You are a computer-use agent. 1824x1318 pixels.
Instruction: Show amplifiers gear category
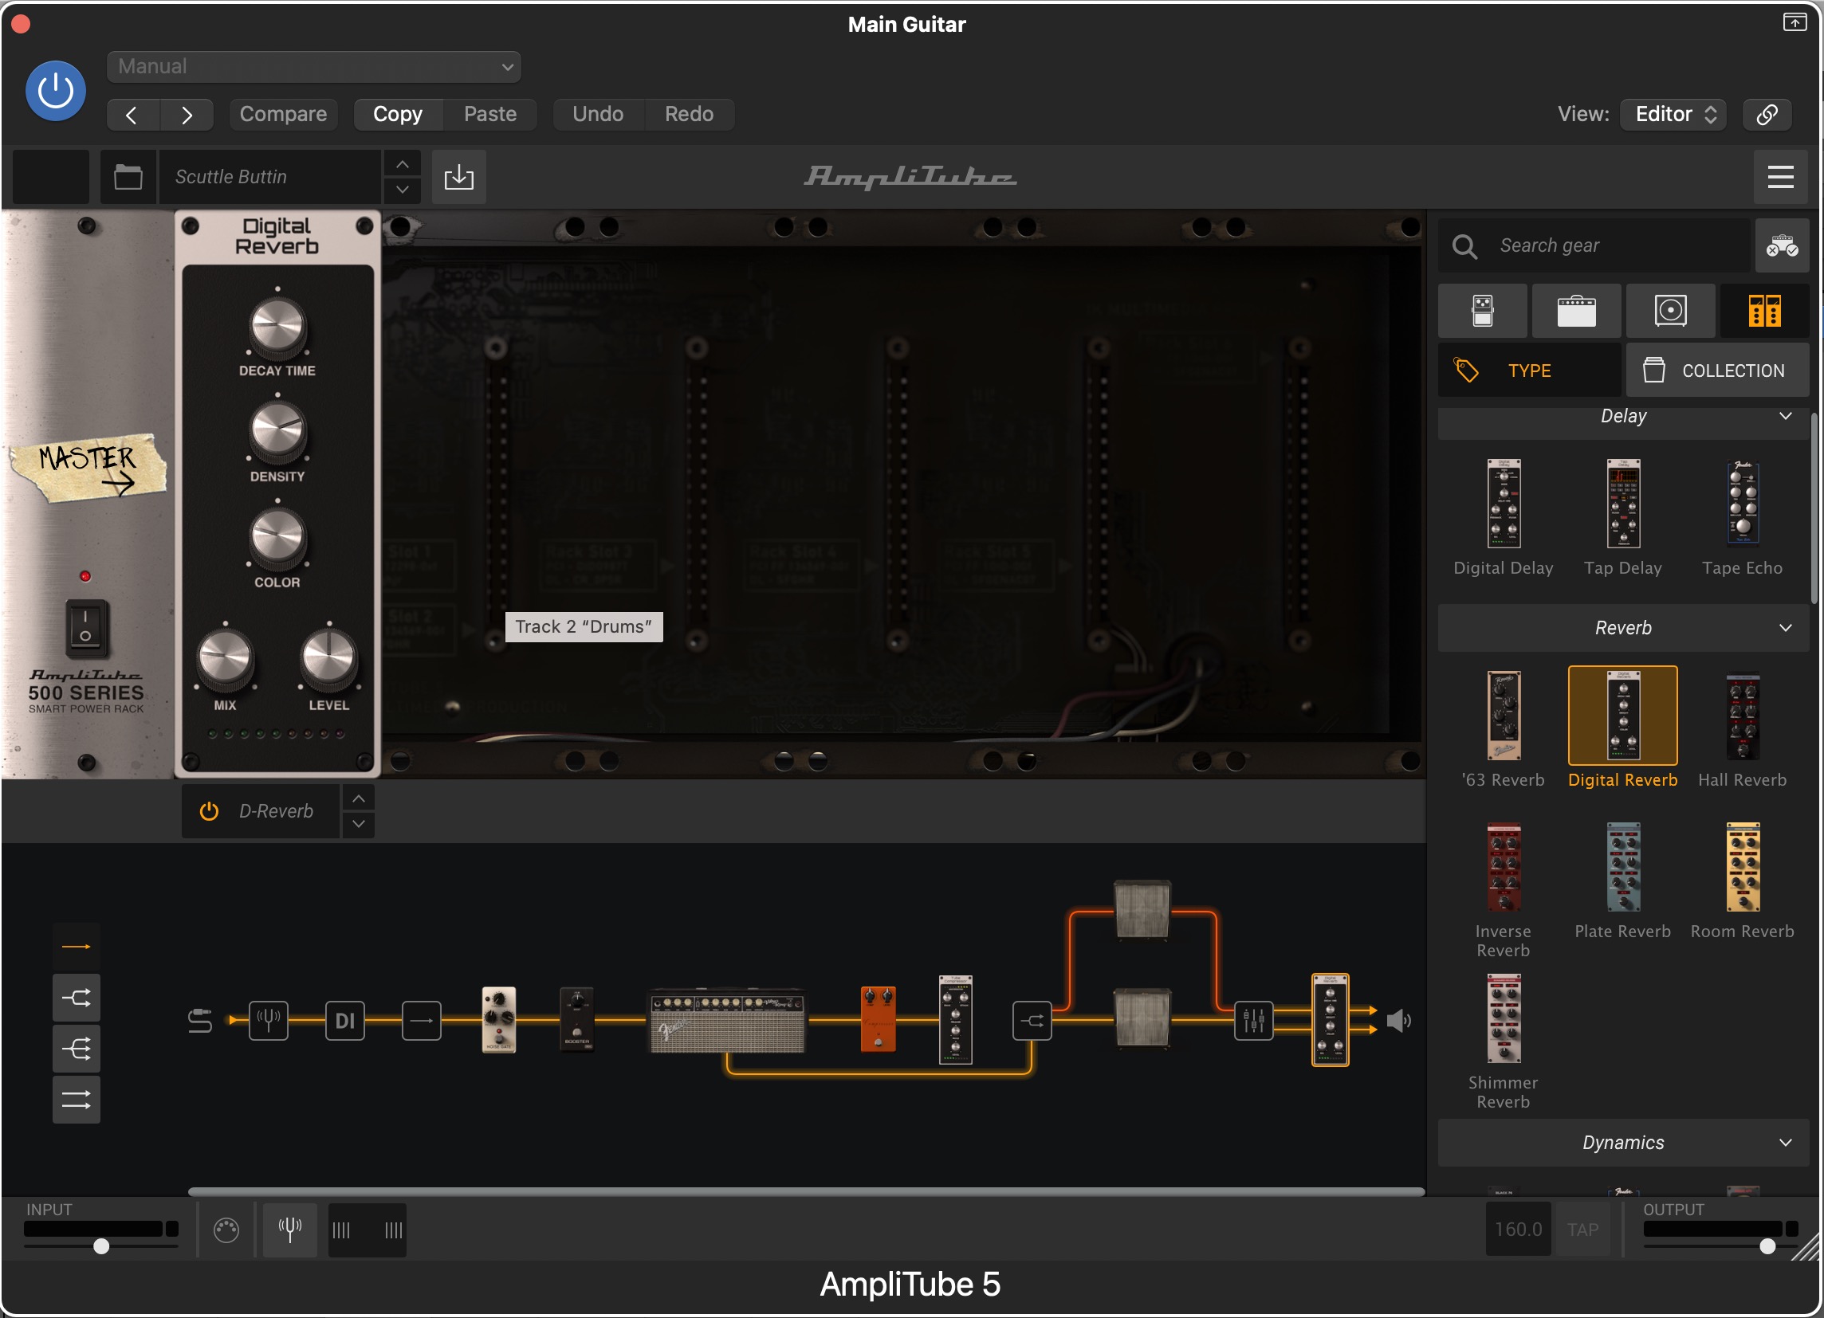1576,310
